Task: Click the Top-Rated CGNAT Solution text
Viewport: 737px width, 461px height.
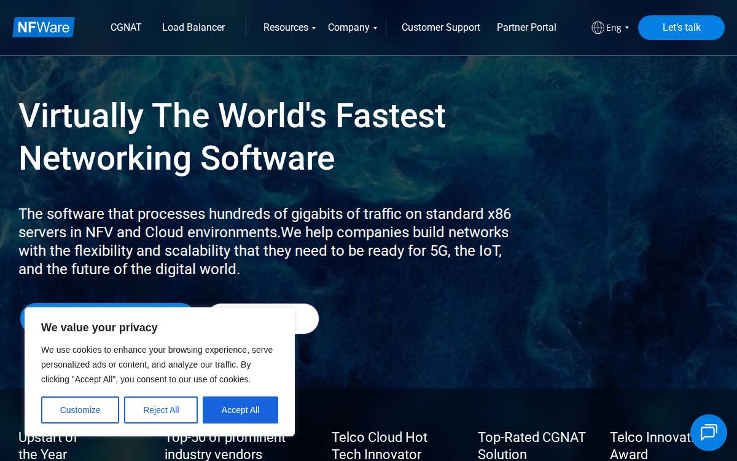Action: click(532, 446)
